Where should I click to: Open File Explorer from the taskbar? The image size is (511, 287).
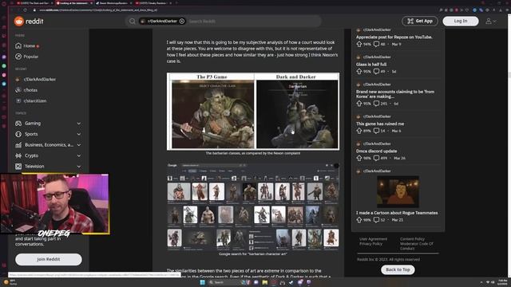click(265, 282)
